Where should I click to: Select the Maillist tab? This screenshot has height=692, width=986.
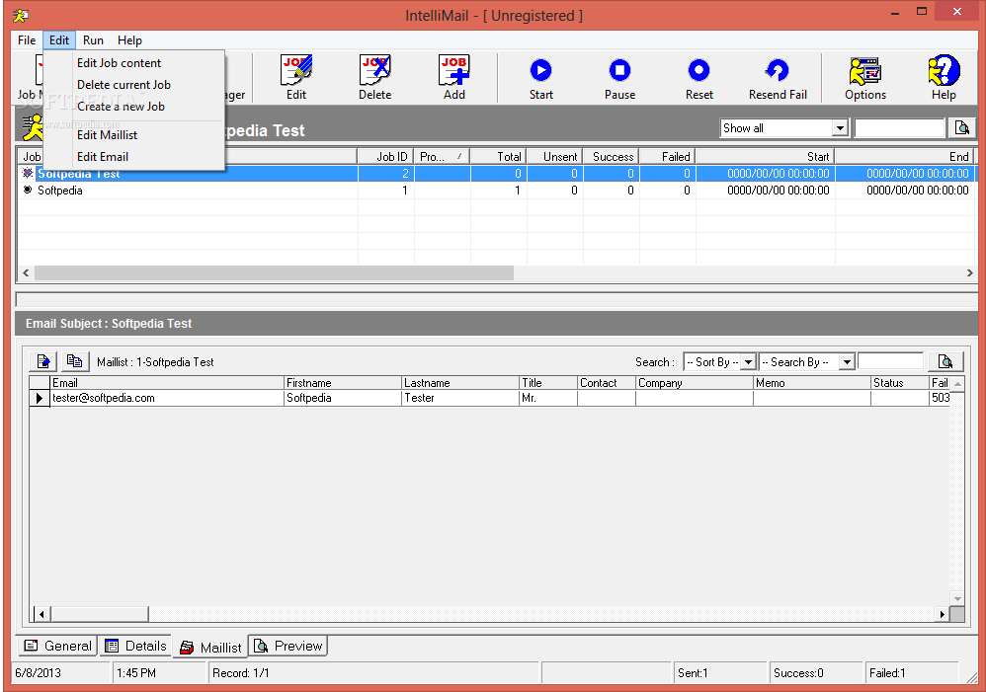(x=210, y=647)
